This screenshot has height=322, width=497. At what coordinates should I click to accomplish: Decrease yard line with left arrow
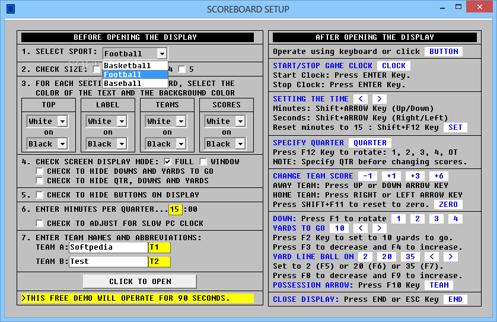pyautogui.click(x=432, y=257)
